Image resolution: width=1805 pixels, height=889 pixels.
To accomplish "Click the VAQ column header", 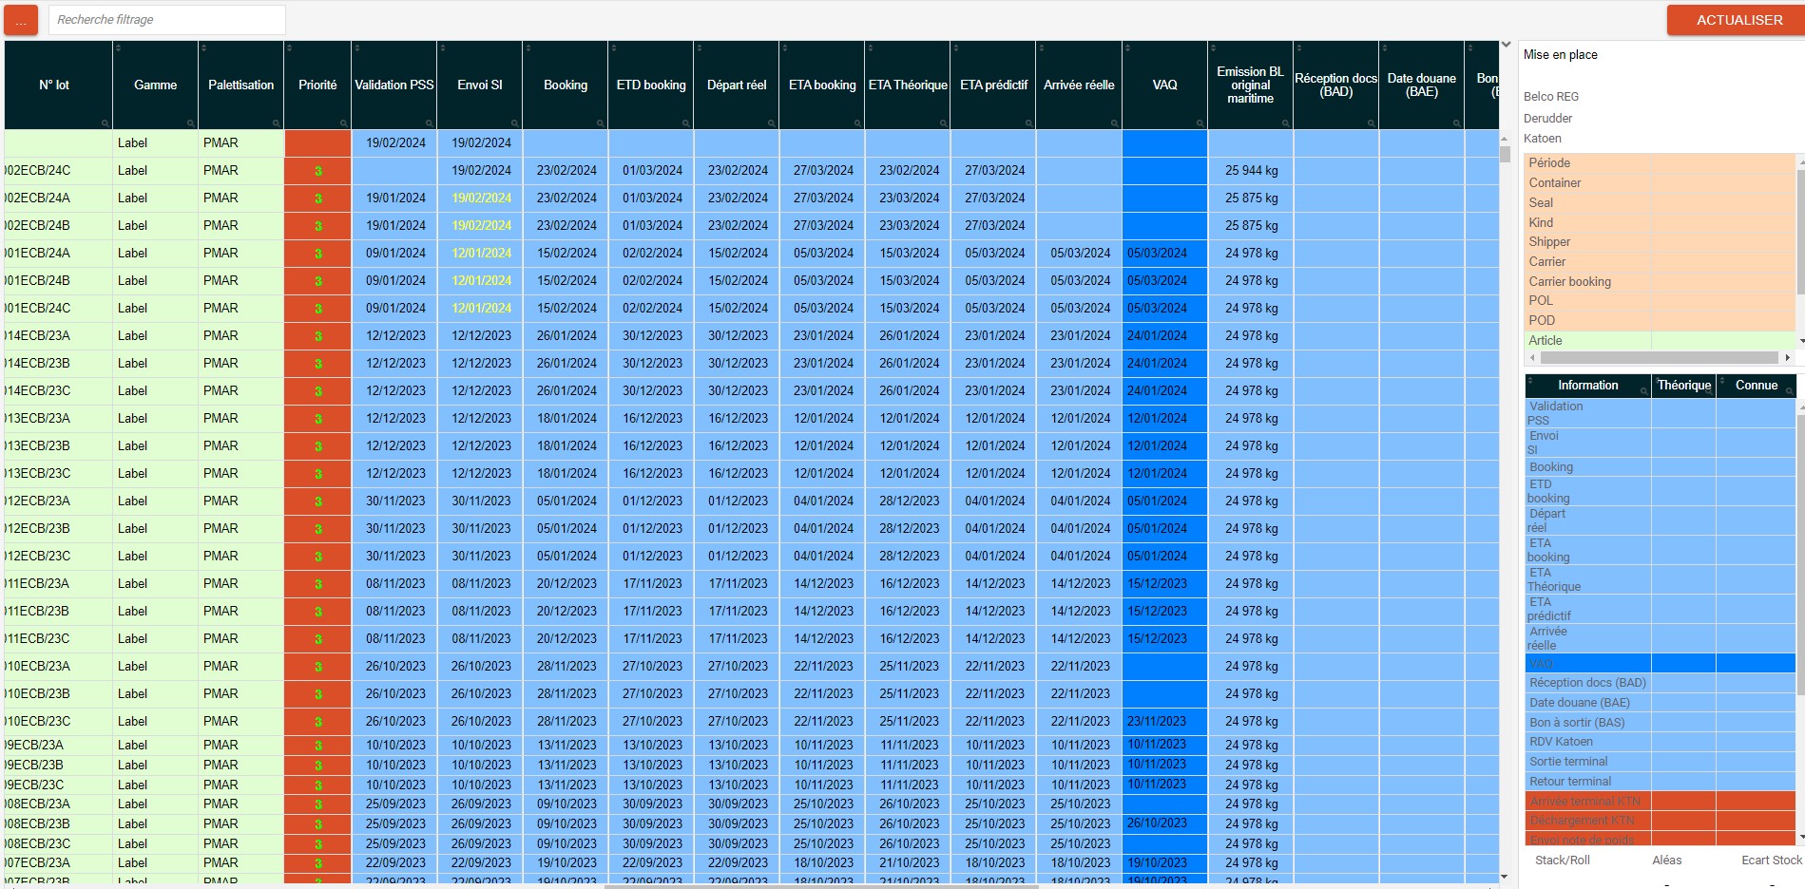I will [1164, 85].
